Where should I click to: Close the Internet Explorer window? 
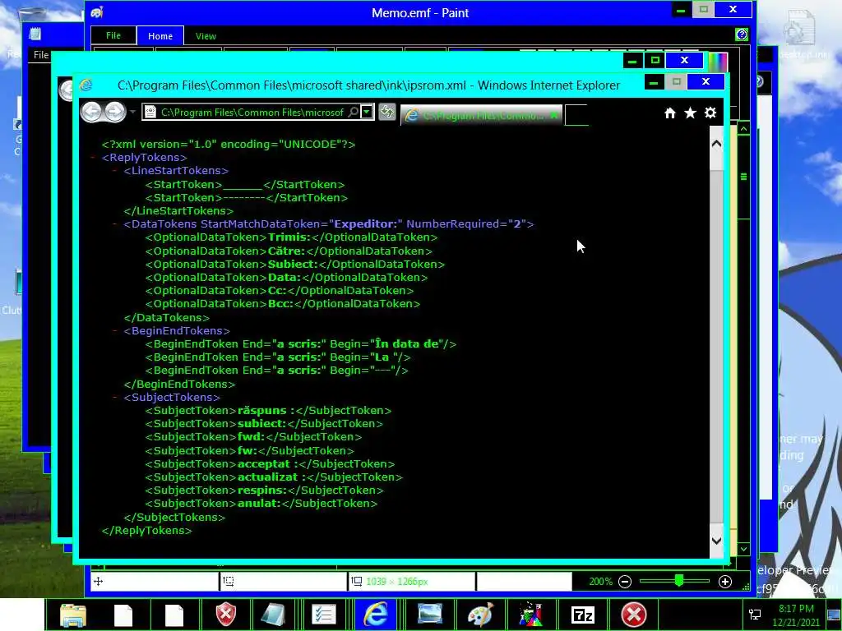click(706, 81)
